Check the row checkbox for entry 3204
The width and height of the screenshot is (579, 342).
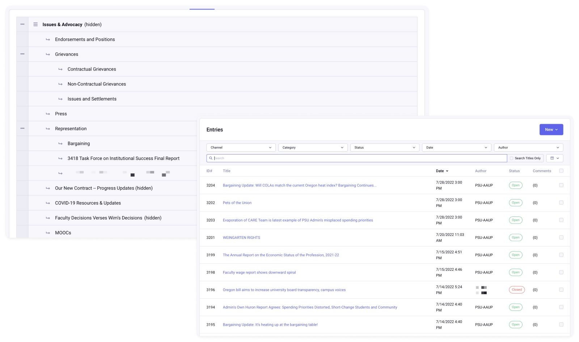point(561,185)
